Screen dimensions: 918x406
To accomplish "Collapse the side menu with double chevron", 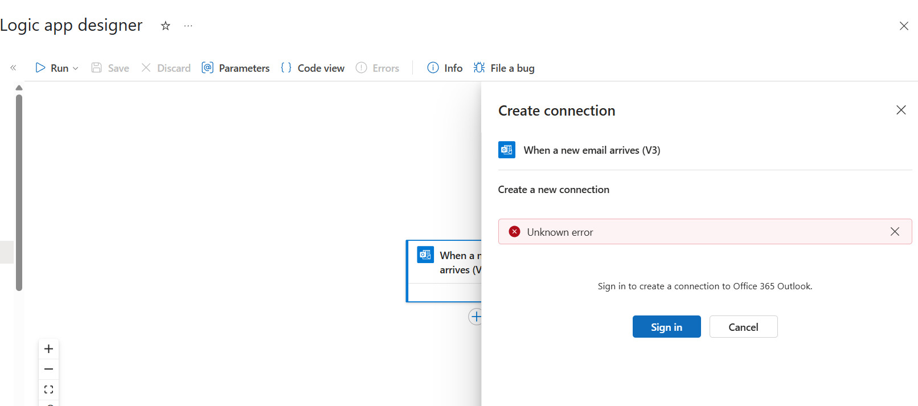I will click(x=13, y=68).
